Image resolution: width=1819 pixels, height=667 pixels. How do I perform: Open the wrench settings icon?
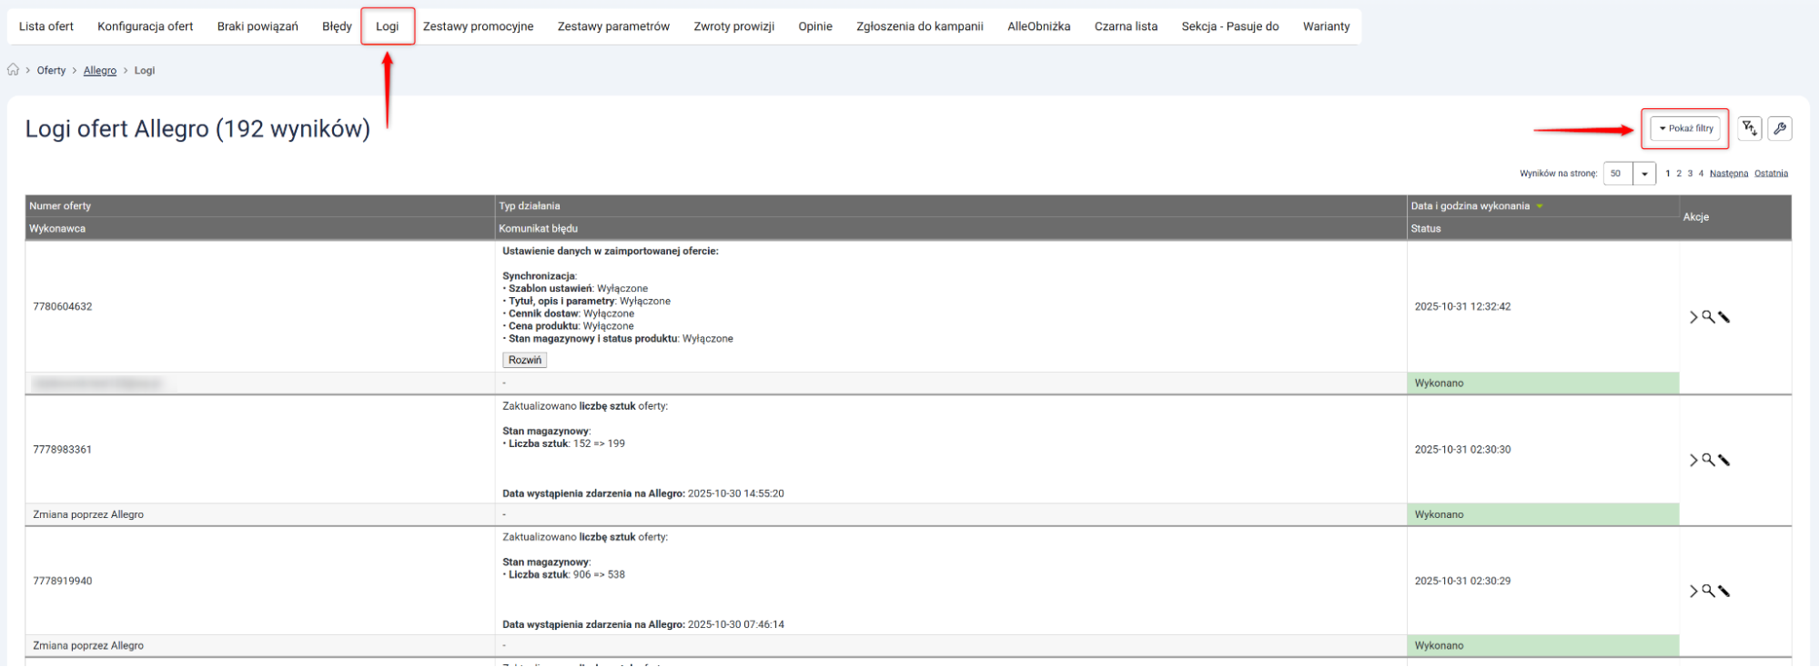click(x=1780, y=129)
